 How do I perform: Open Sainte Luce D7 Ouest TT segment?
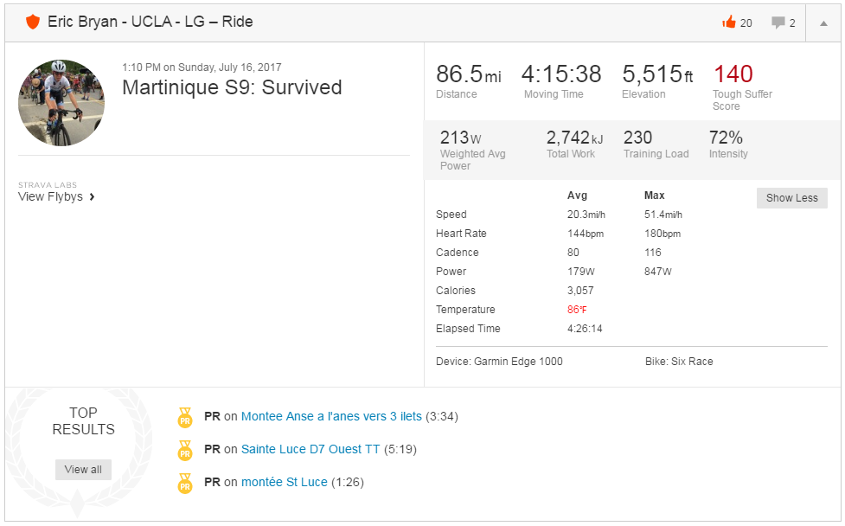310,450
